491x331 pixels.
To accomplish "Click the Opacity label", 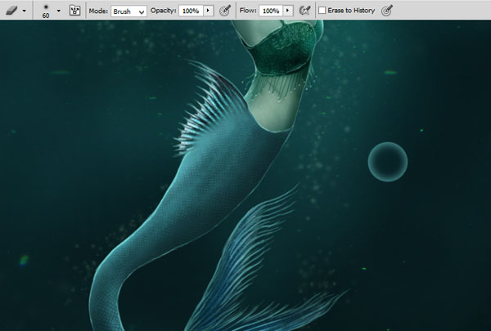I will (163, 11).
